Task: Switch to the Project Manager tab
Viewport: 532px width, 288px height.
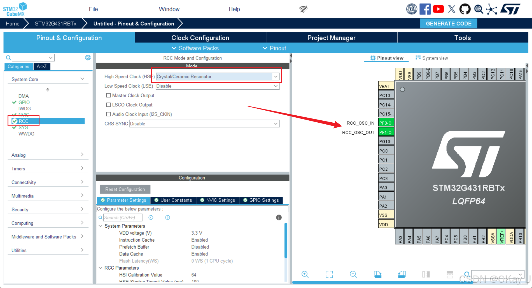Action: click(331, 38)
